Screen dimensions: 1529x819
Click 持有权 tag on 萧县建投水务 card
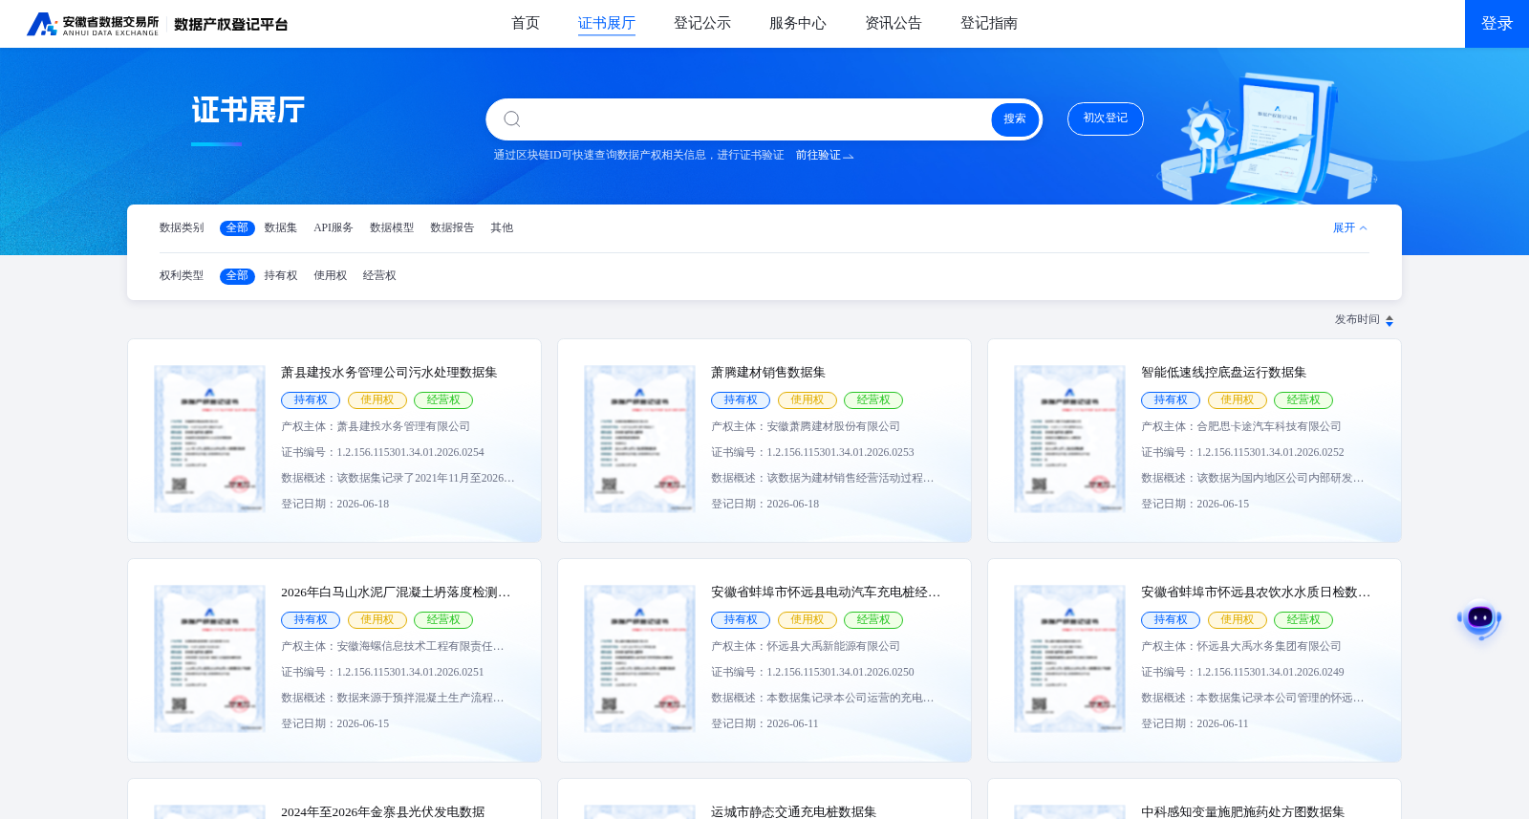pyautogui.click(x=311, y=400)
